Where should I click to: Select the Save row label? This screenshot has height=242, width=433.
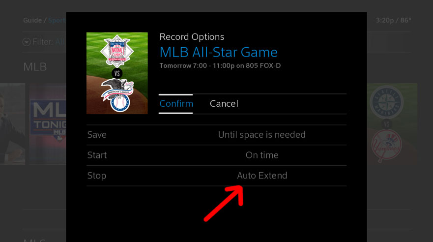tap(97, 135)
